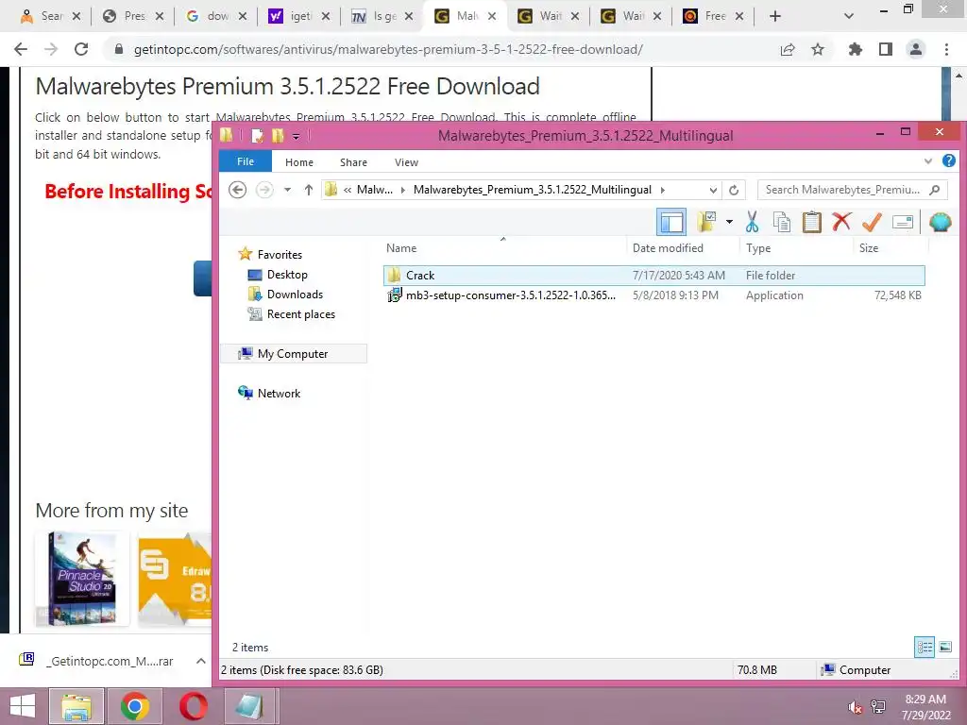
Task: Click the Malw... breadcrumb segment
Action: (374, 190)
